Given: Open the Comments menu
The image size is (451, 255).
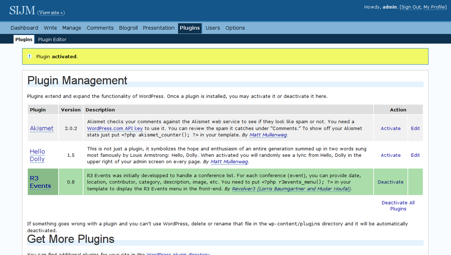Looking at the screenshot, I should click(100, 28).
